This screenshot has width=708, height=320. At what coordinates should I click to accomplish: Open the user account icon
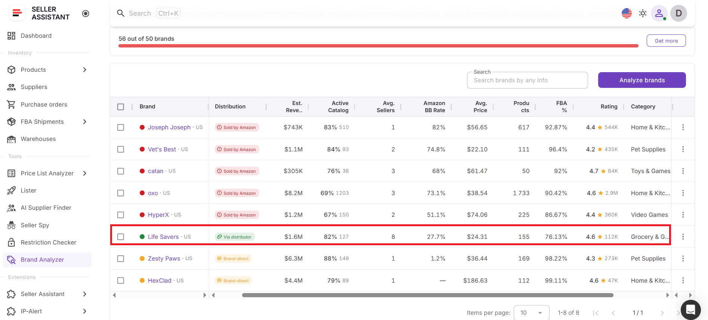tap(659, 13)
